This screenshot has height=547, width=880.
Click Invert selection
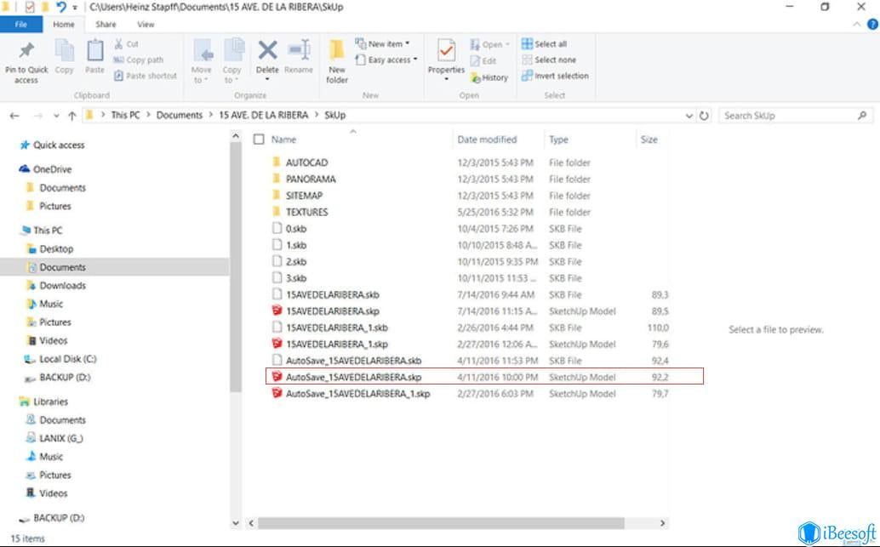point(555,76)
